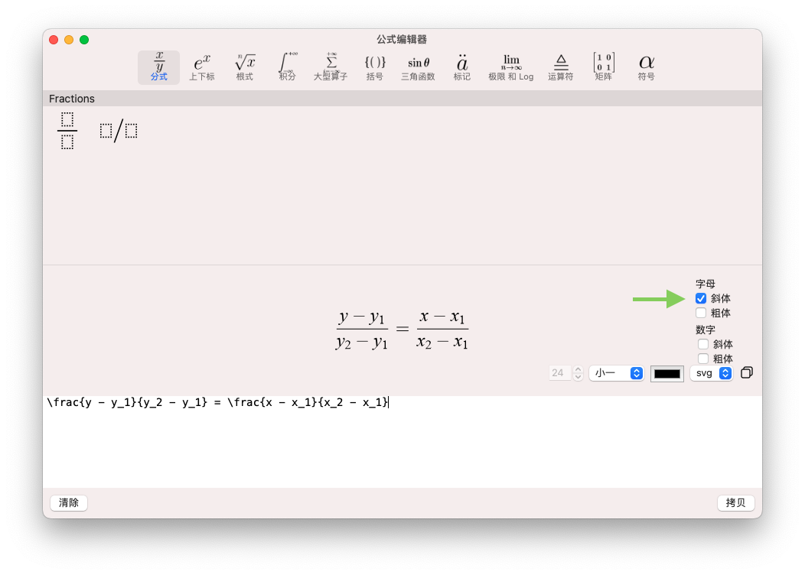The width and height of the screenshot is (805, 575).
Task: Open the black color well
Action: pyautogui.click(x=667, y=373)
